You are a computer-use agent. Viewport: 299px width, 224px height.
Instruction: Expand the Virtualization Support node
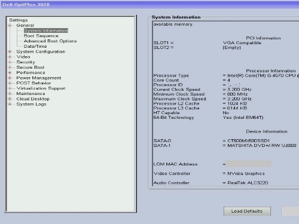click(x=10, y=88)
